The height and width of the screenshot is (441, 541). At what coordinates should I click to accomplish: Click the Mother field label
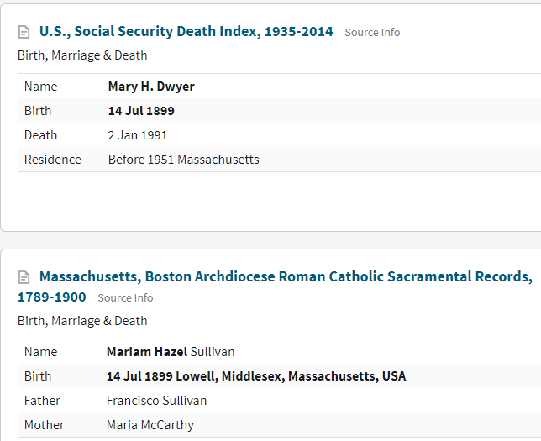tap(44, 425)
